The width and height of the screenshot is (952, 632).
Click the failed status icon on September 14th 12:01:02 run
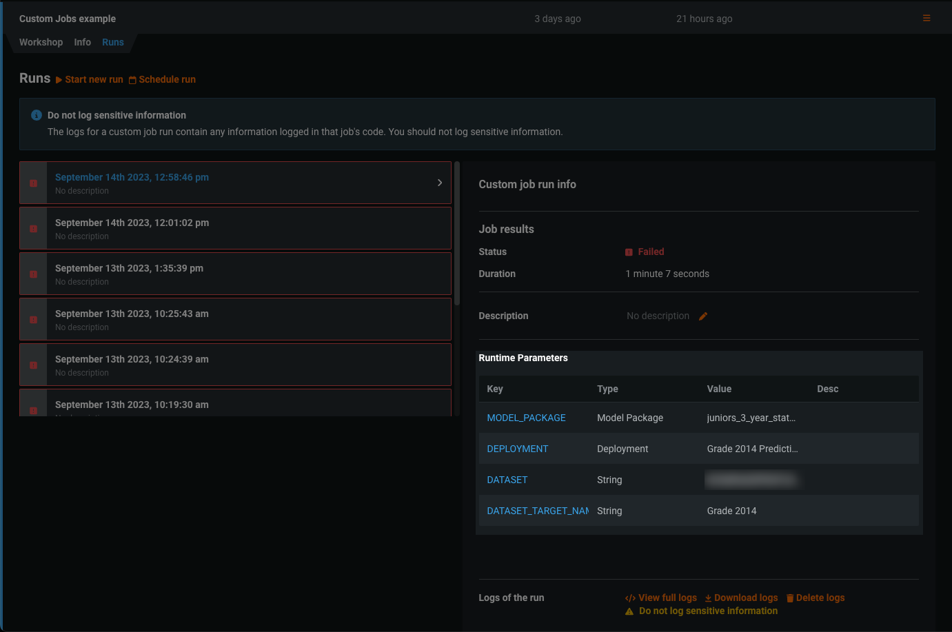[x=33, y=229]
